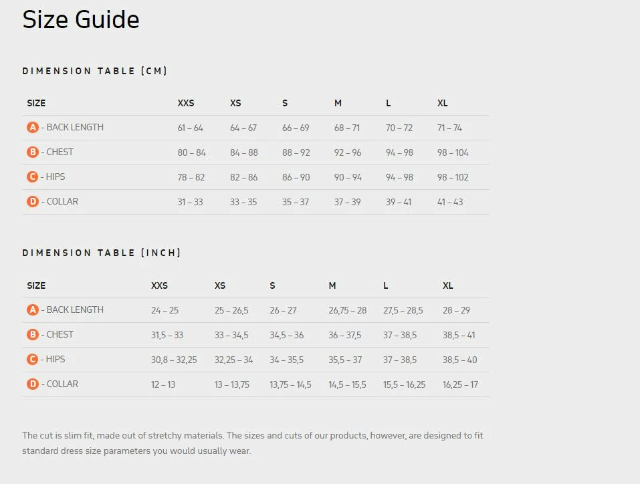Click the orange C icon in the CM table
The width and height of the screenshot is (640, 484).
coord(32,177)
